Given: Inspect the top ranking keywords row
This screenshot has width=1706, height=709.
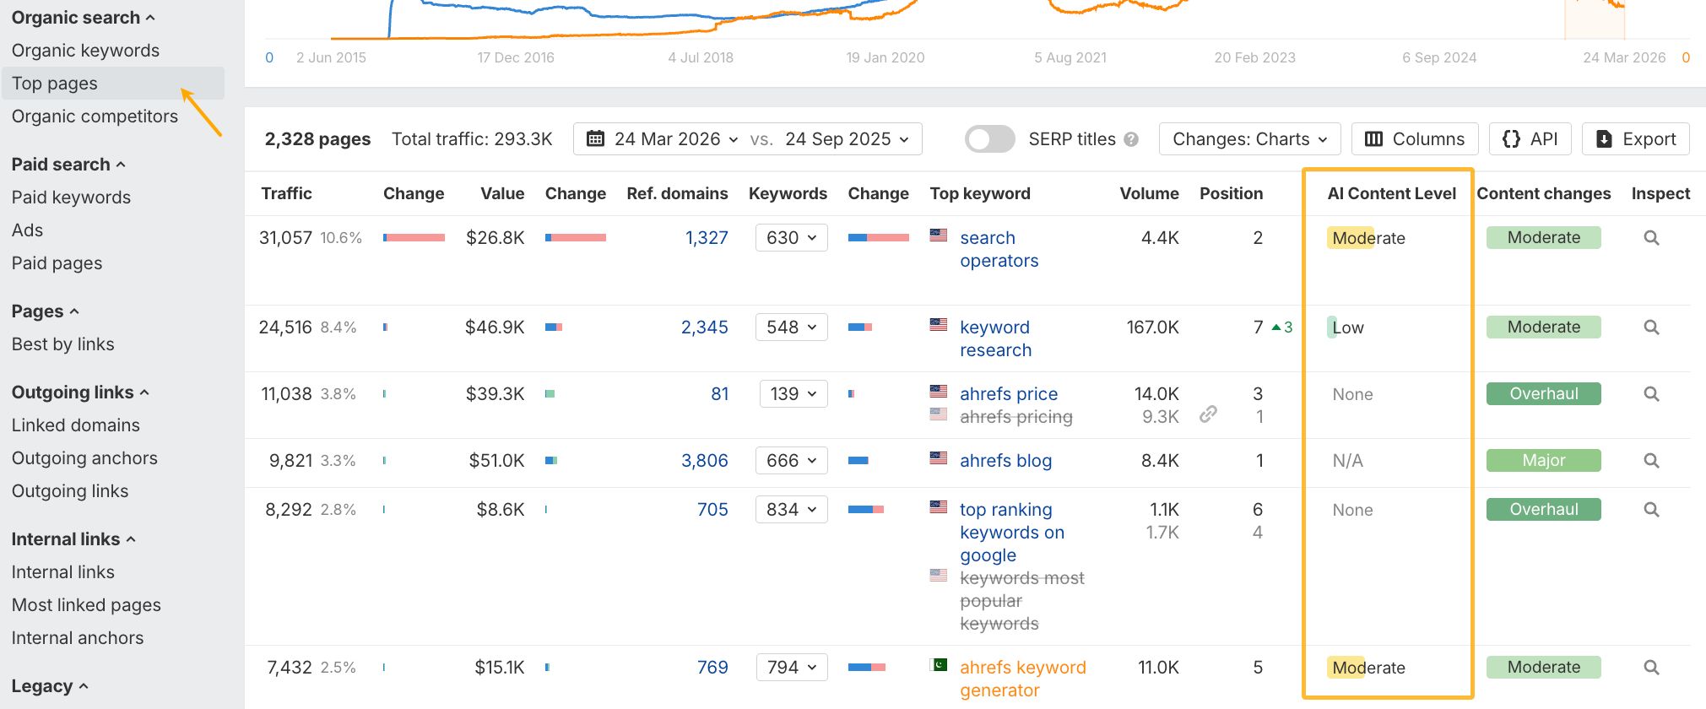Looking at the screenshot, I should click(1651, 510).
